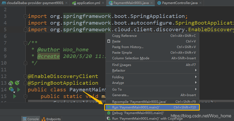The image size is (234, 121).
Task: Open the Analyze submenu
Action: 152,83
